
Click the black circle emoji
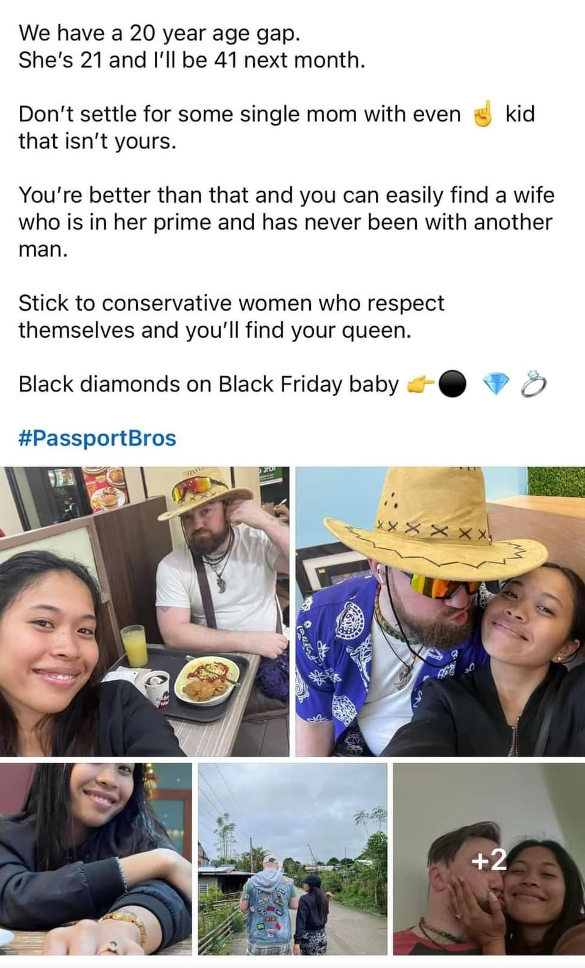point(452,385)
